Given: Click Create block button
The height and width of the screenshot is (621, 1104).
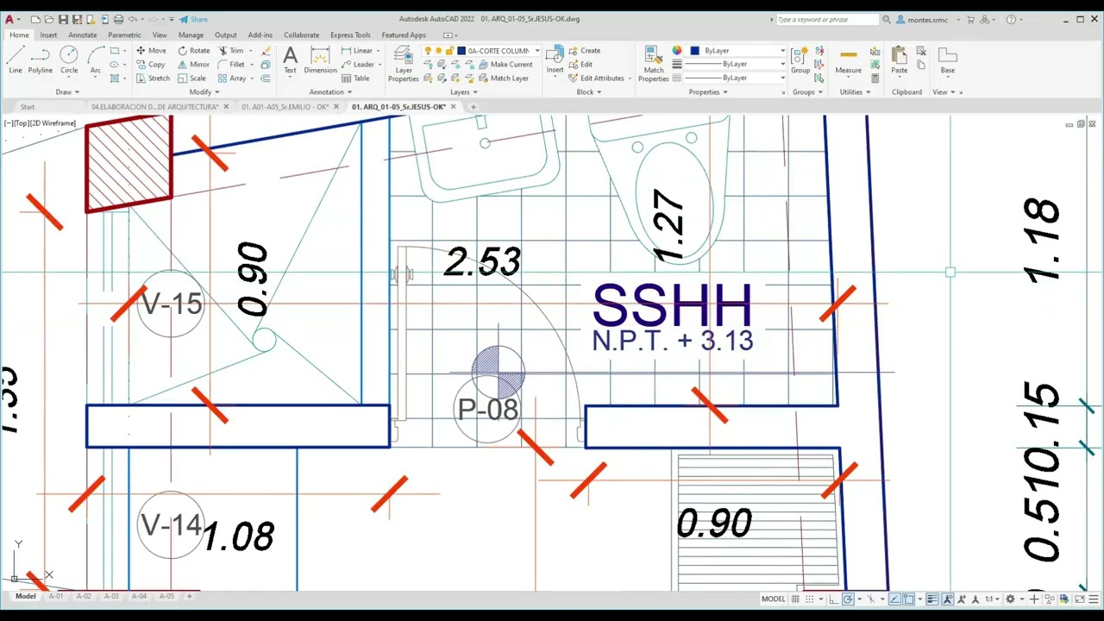Looking at the screenshot, I should [584, 51].
